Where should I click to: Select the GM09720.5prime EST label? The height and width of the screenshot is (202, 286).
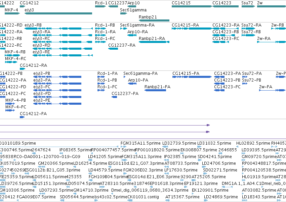259,157
